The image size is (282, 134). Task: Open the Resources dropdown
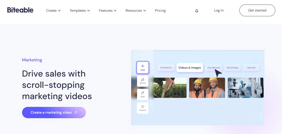[135, 11]
